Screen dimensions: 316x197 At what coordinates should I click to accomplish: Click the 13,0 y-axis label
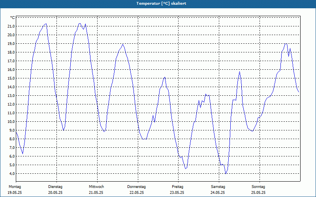click(11, 96)
